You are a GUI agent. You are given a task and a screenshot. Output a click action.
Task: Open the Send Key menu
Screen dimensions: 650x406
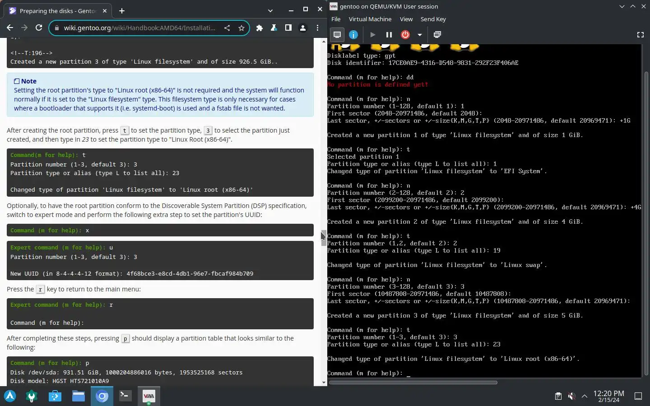point(433,19)
